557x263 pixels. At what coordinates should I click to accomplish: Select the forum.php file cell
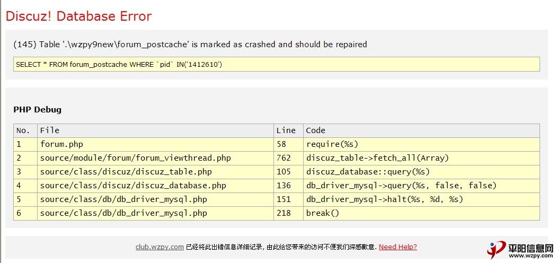[x=156, y=144]
